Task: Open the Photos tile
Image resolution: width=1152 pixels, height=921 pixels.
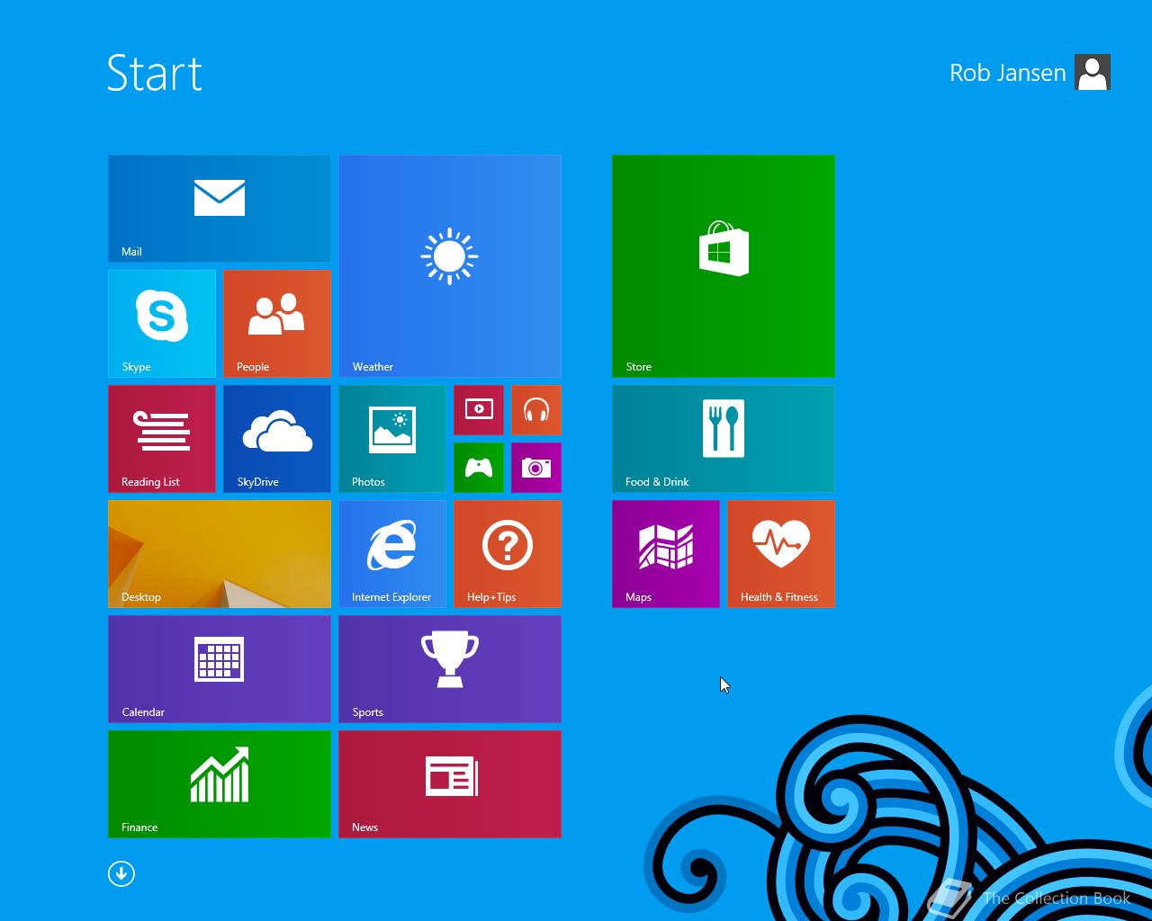Action: click(392, 439)
